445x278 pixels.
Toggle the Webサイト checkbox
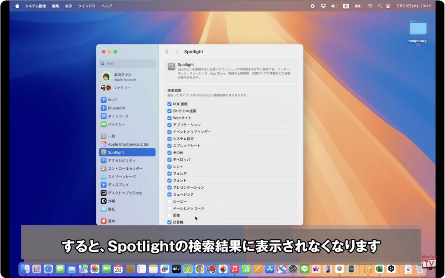click(169, 118)
